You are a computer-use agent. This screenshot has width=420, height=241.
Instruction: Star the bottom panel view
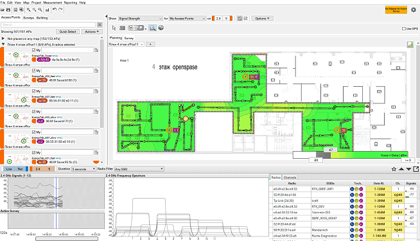click(394, 169)
